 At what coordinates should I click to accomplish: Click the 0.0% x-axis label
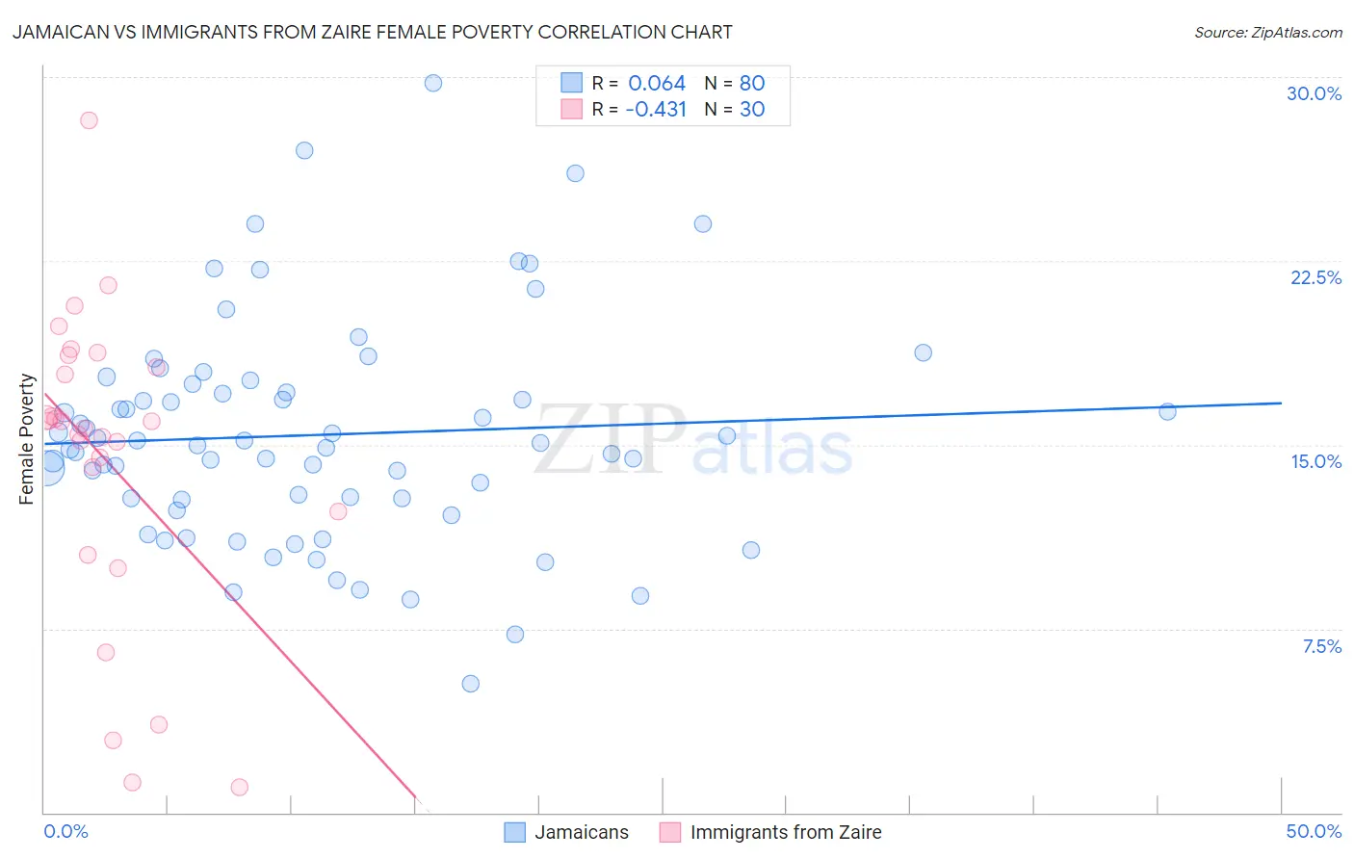click(x=65, y=831)
